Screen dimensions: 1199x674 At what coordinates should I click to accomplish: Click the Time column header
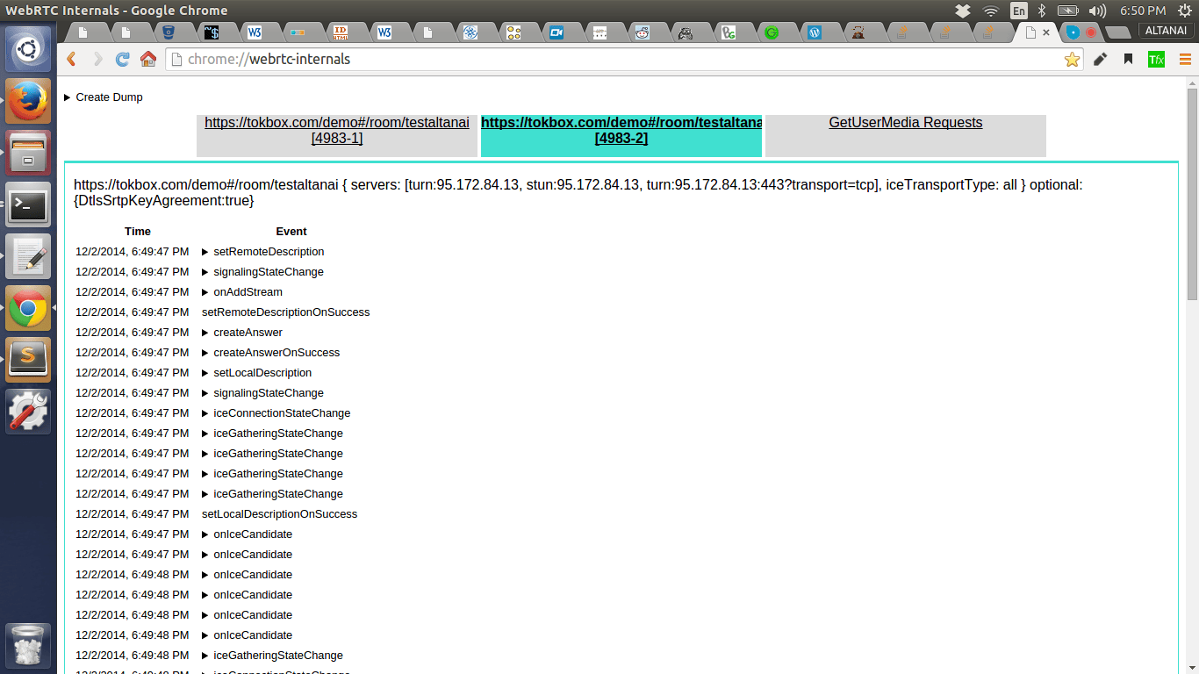[x=138, y=232]
